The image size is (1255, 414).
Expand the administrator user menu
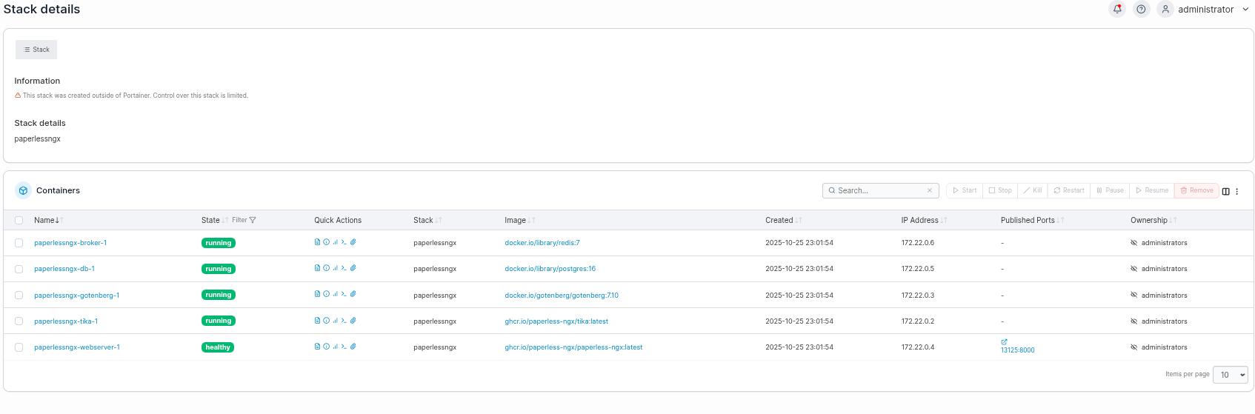1212,10
